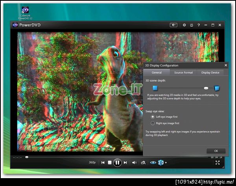Click the mini player mode icon in title bar
236x186 pixels.
(192, 25)
